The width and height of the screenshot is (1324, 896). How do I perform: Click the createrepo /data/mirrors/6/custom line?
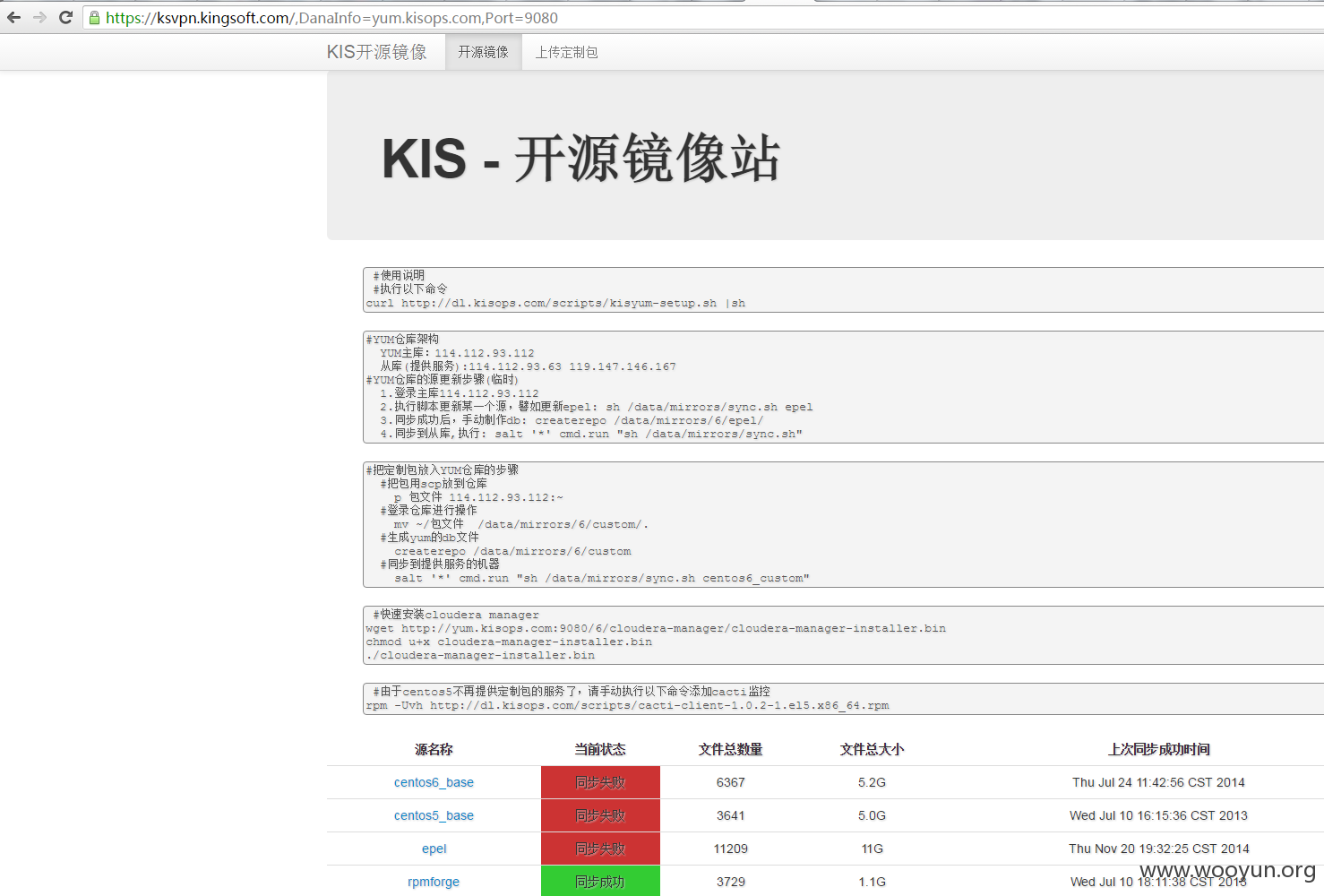(x=512, y=551)
